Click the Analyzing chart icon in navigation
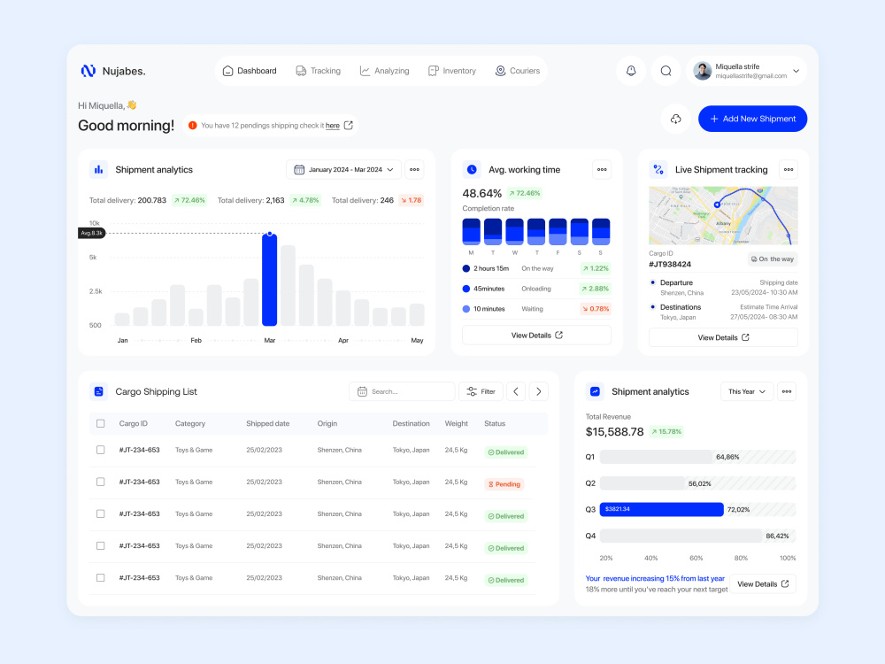 coord(366,71)
